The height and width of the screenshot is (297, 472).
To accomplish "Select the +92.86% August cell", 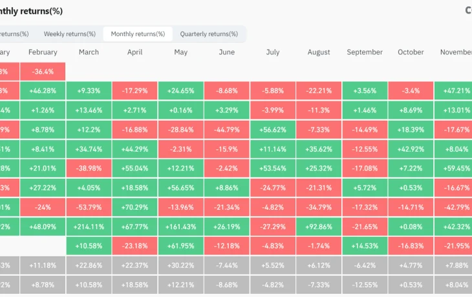I will tap(319, 227).
